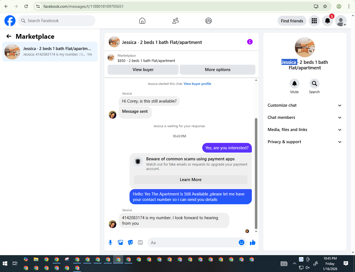Image resolution: width=355 pixels, height=272 pixels.
Task: Open the Windows Start menu
Action: 5,263
